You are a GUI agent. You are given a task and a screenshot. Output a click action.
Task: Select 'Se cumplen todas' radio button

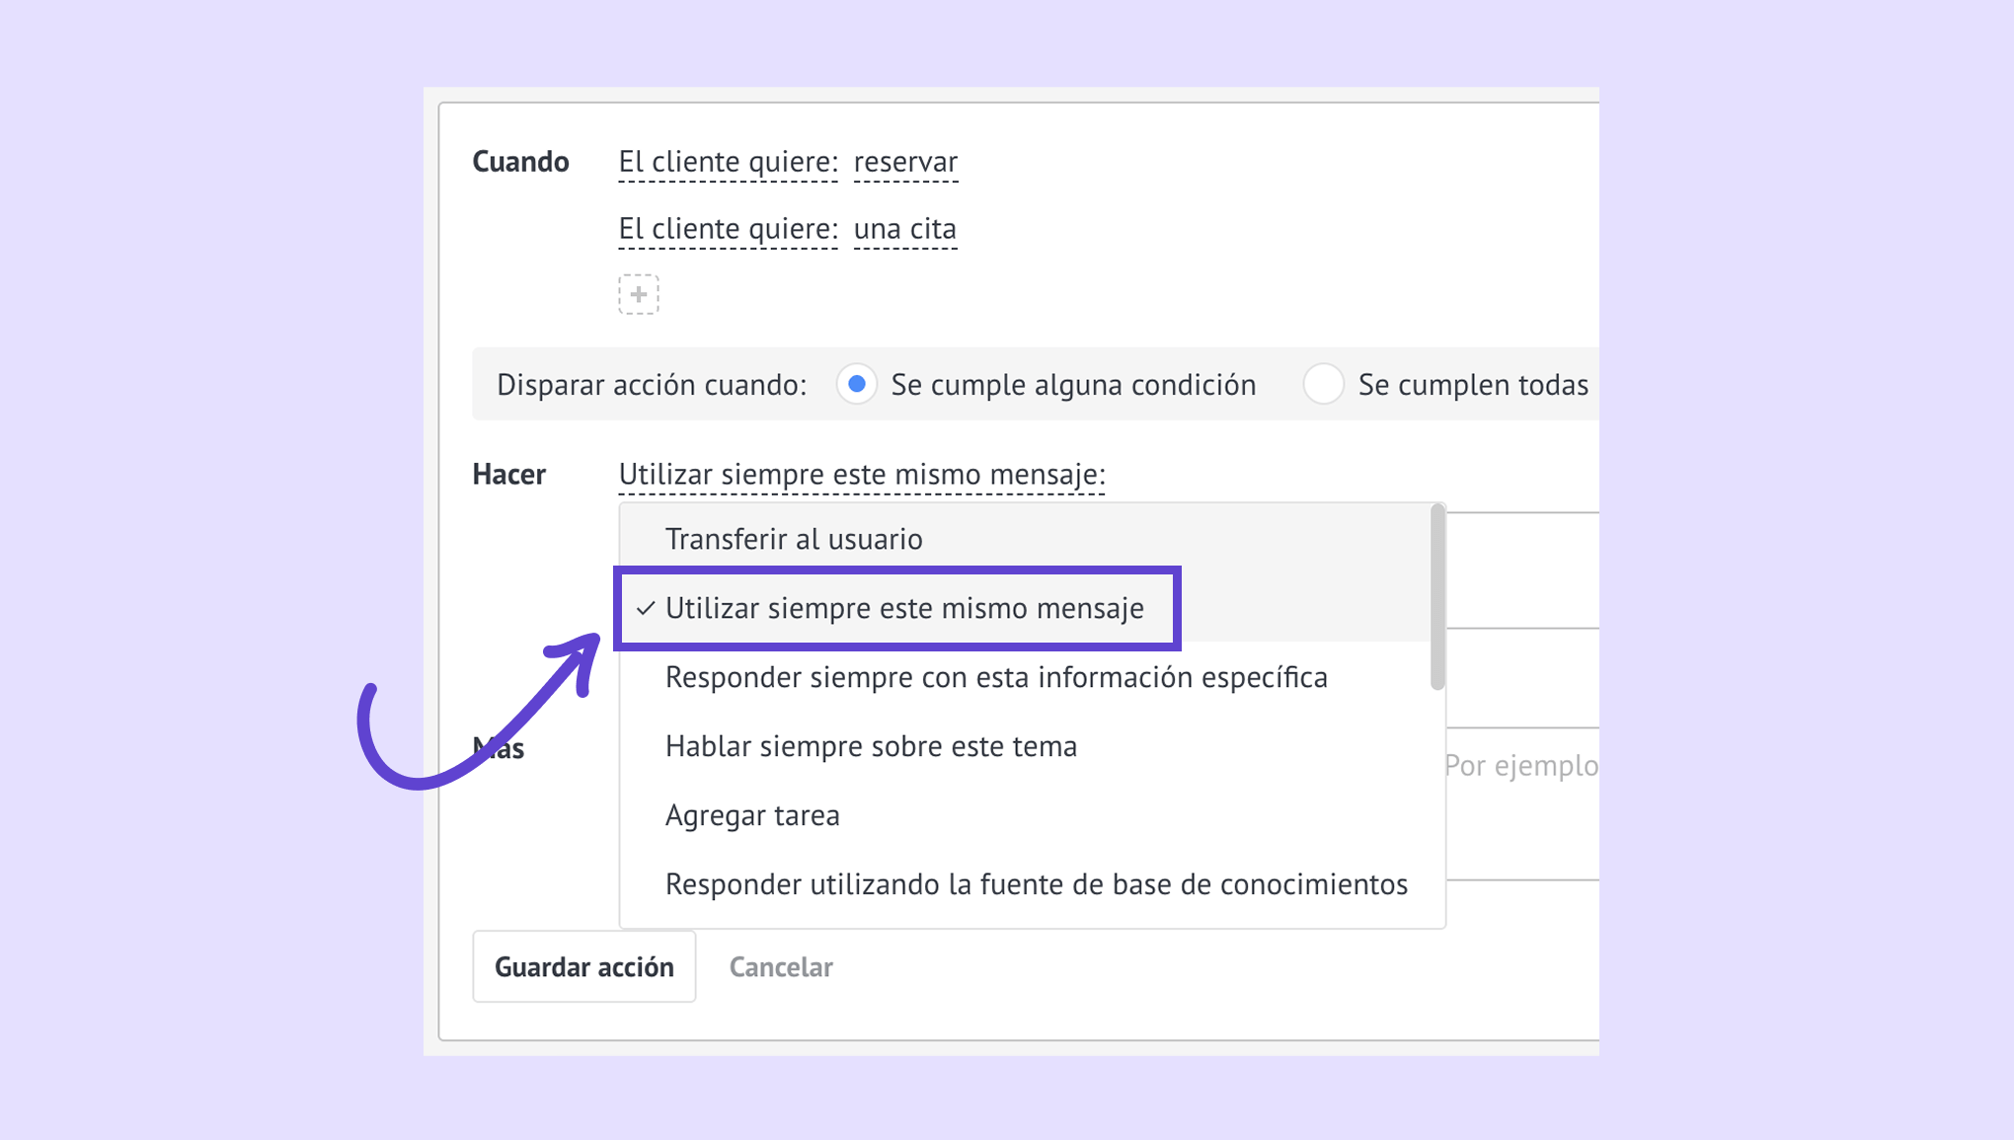coord(1323,384)
